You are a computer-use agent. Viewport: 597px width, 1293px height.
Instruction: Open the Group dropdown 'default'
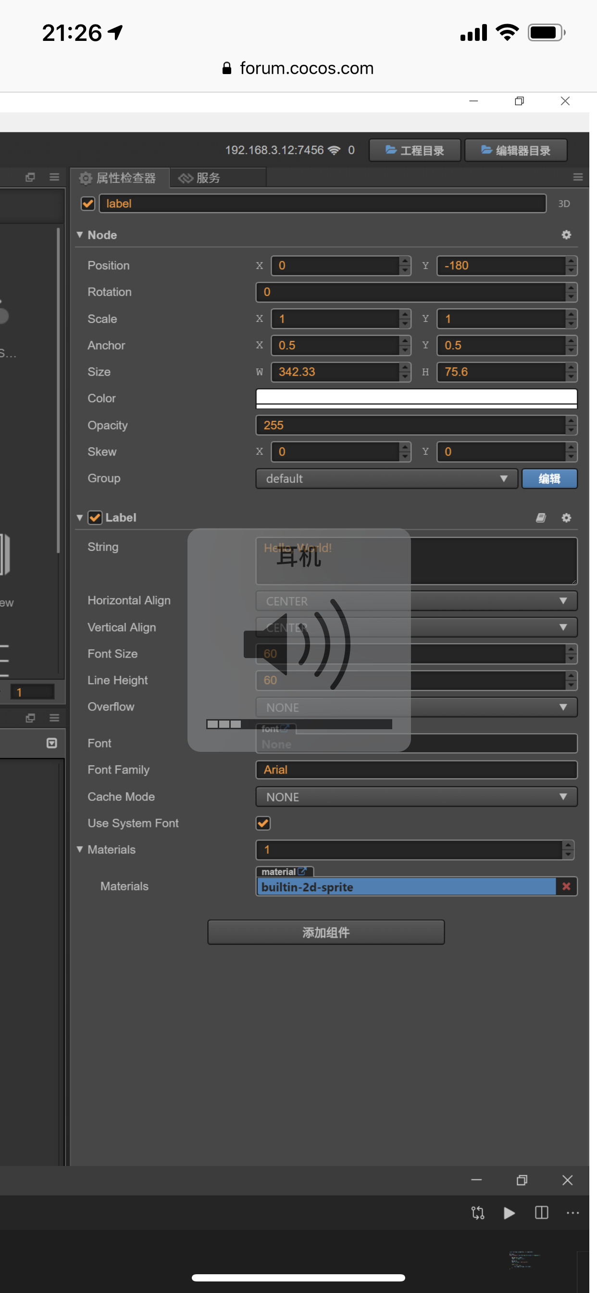coord(387,478)
